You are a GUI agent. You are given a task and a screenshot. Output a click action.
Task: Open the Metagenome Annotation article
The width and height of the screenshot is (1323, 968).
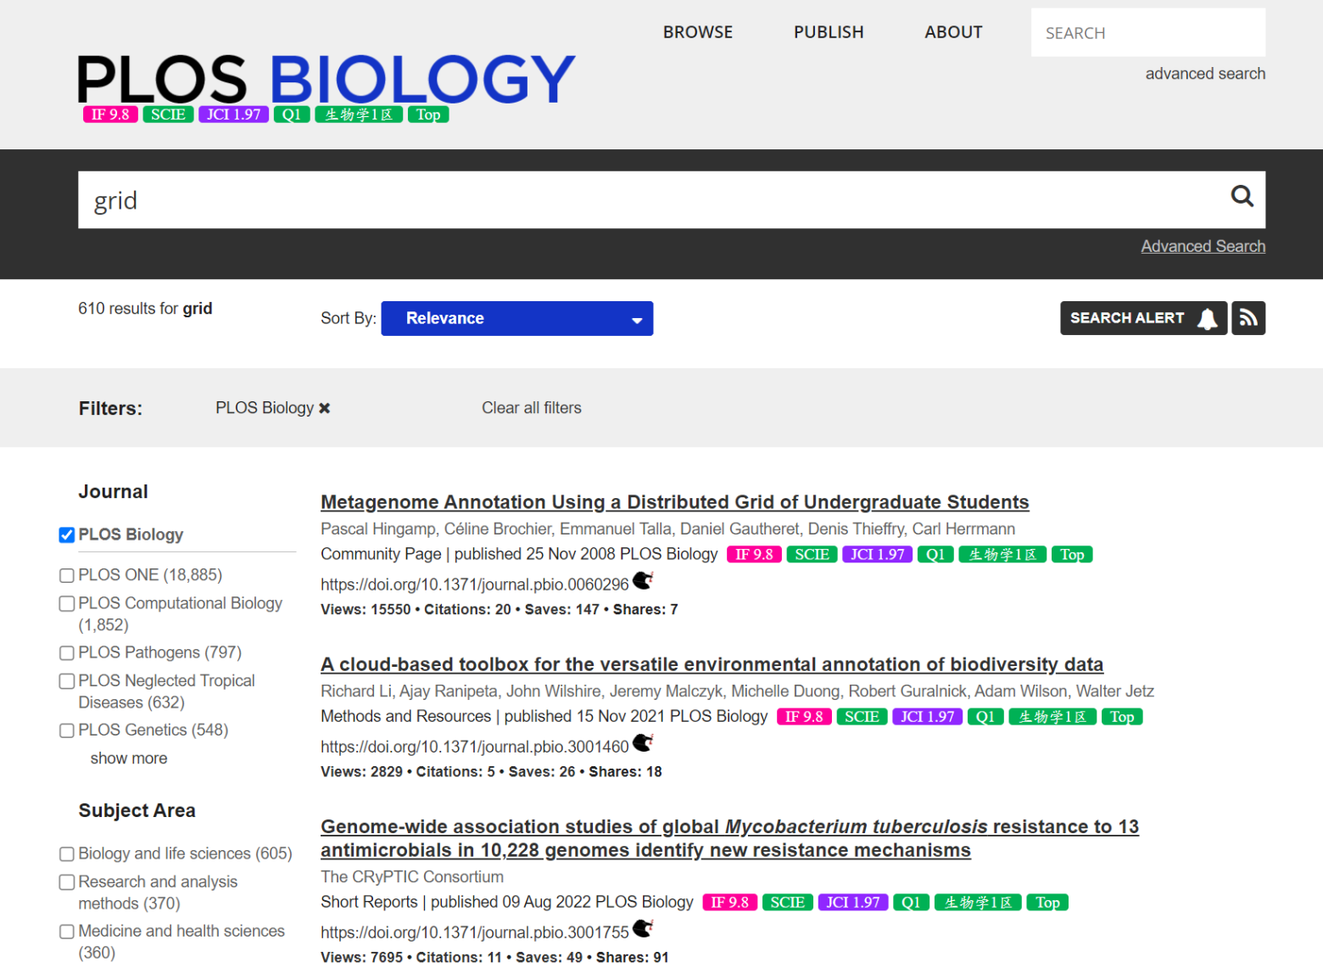point(674,501)
